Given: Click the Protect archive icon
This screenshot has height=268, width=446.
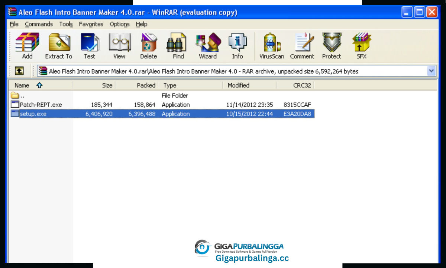Looking at the screenshot, I should coord(332,46).
